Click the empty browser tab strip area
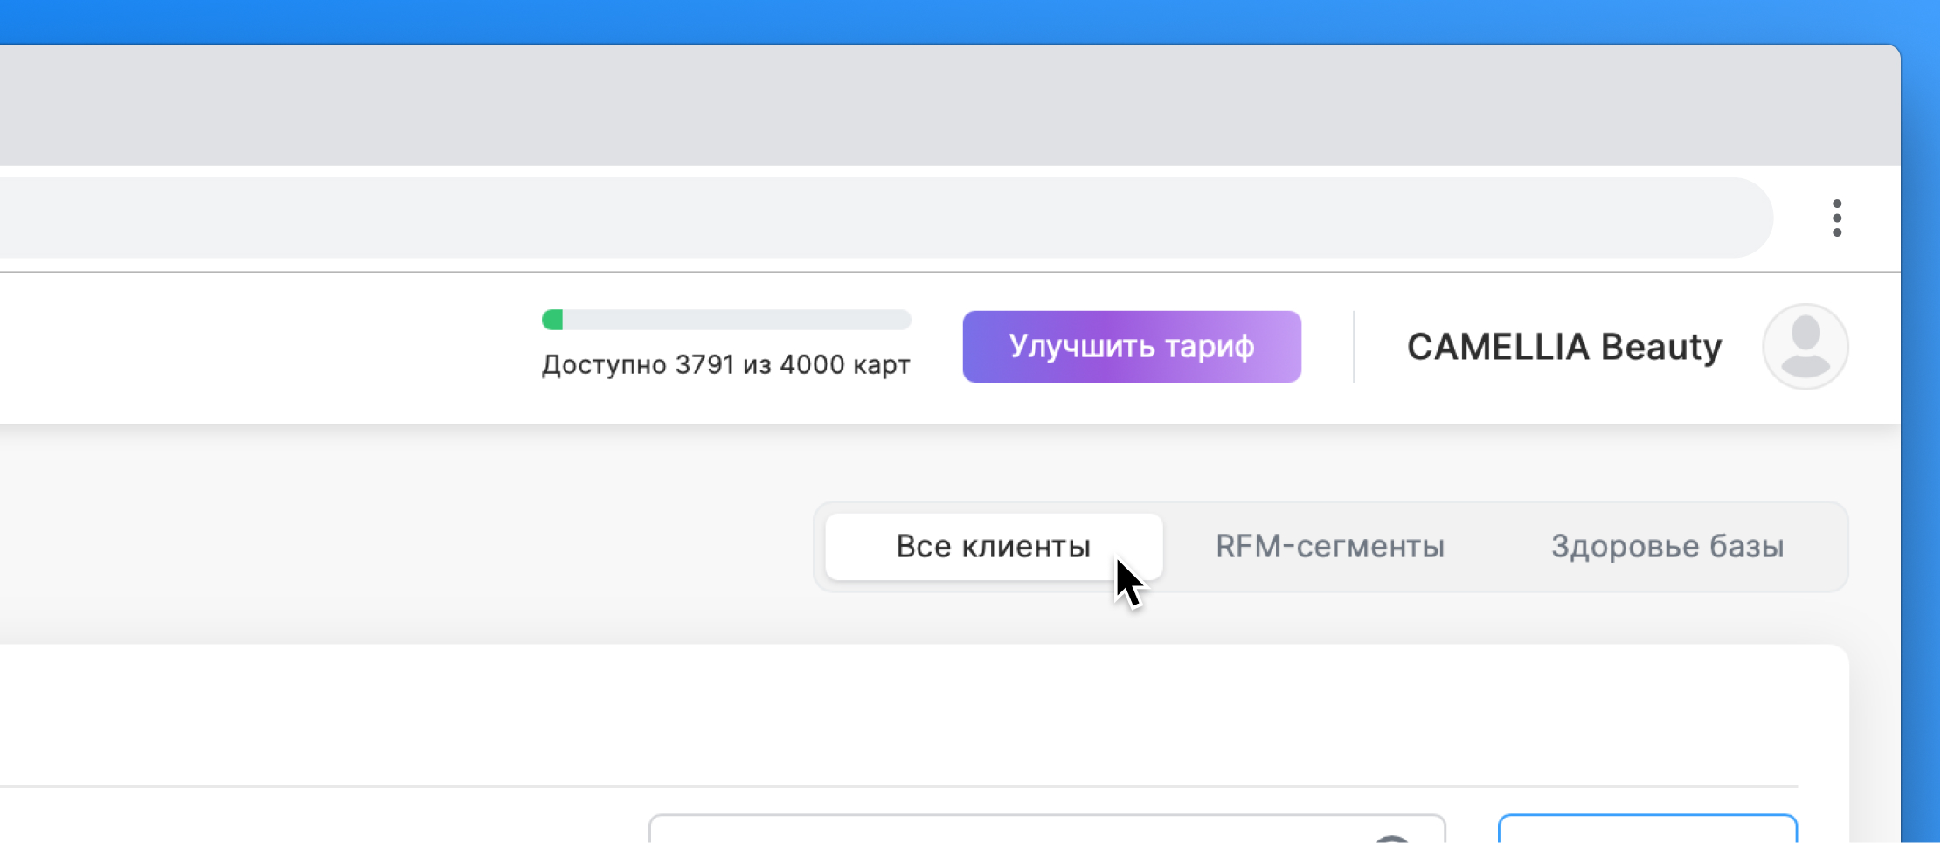Viewport: 1941px width, 843px height. tap(874, 105)
